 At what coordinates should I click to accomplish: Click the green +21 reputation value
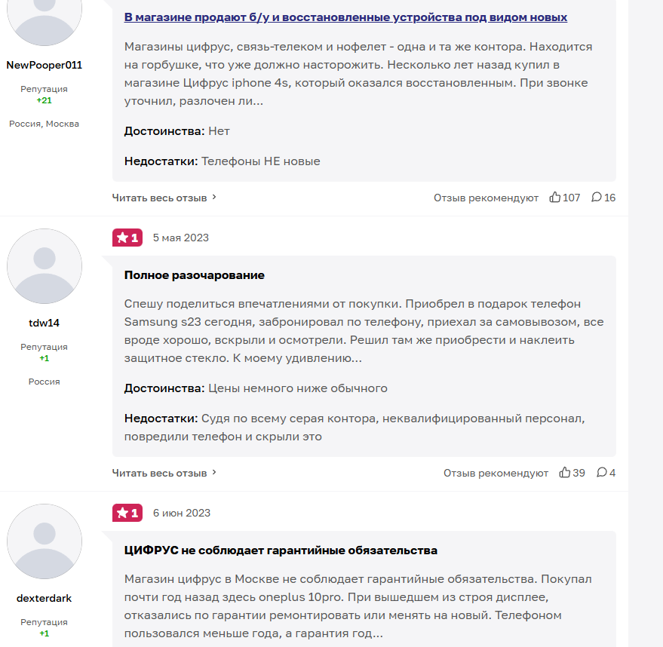[44, 99]
